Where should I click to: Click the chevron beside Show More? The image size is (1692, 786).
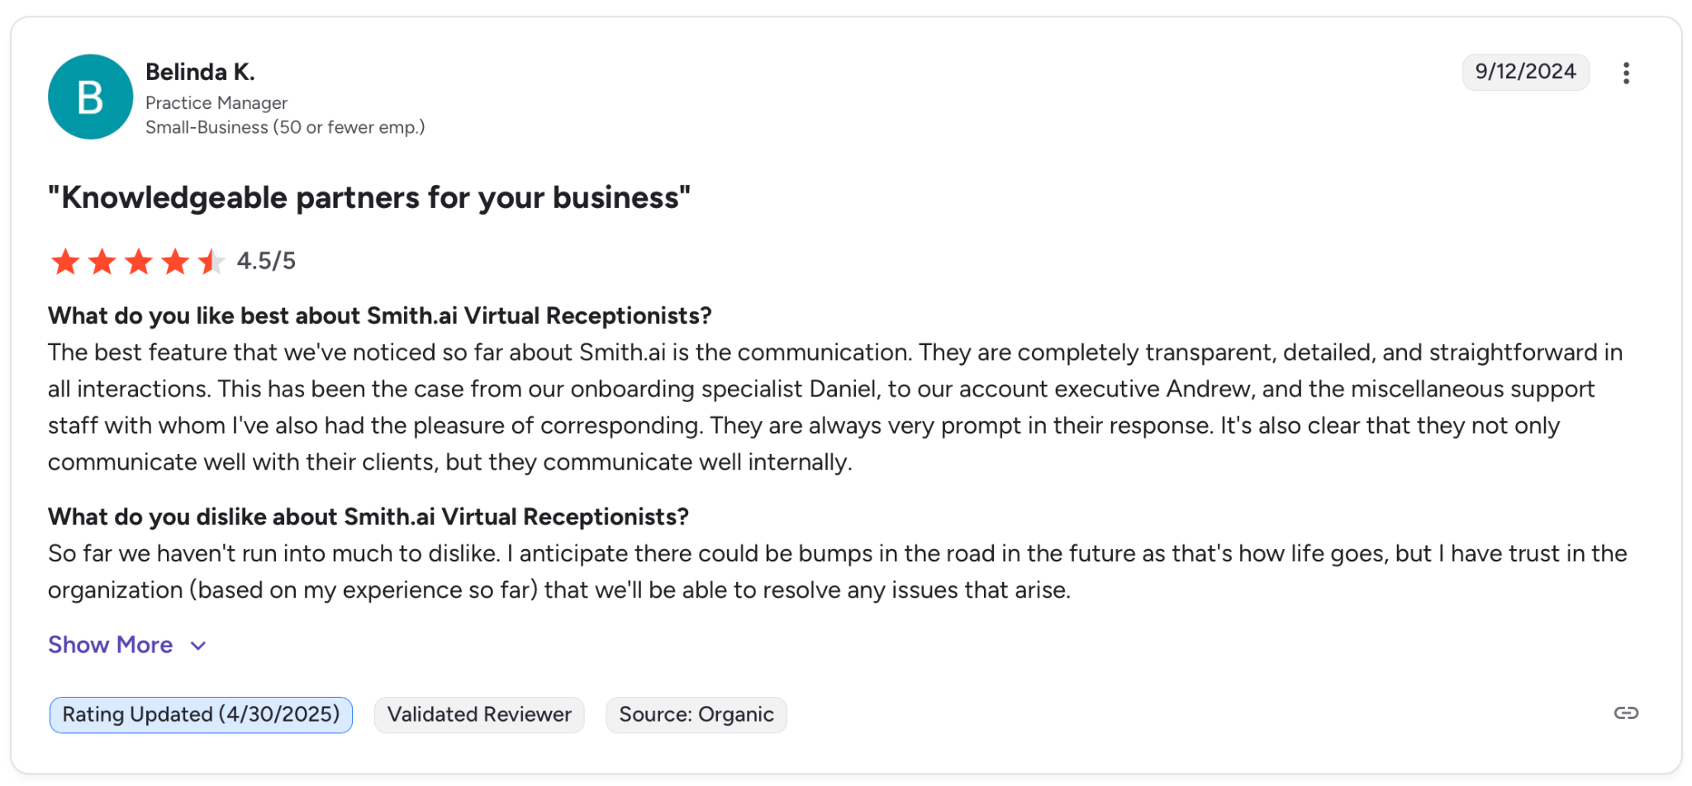coord(198,646)
